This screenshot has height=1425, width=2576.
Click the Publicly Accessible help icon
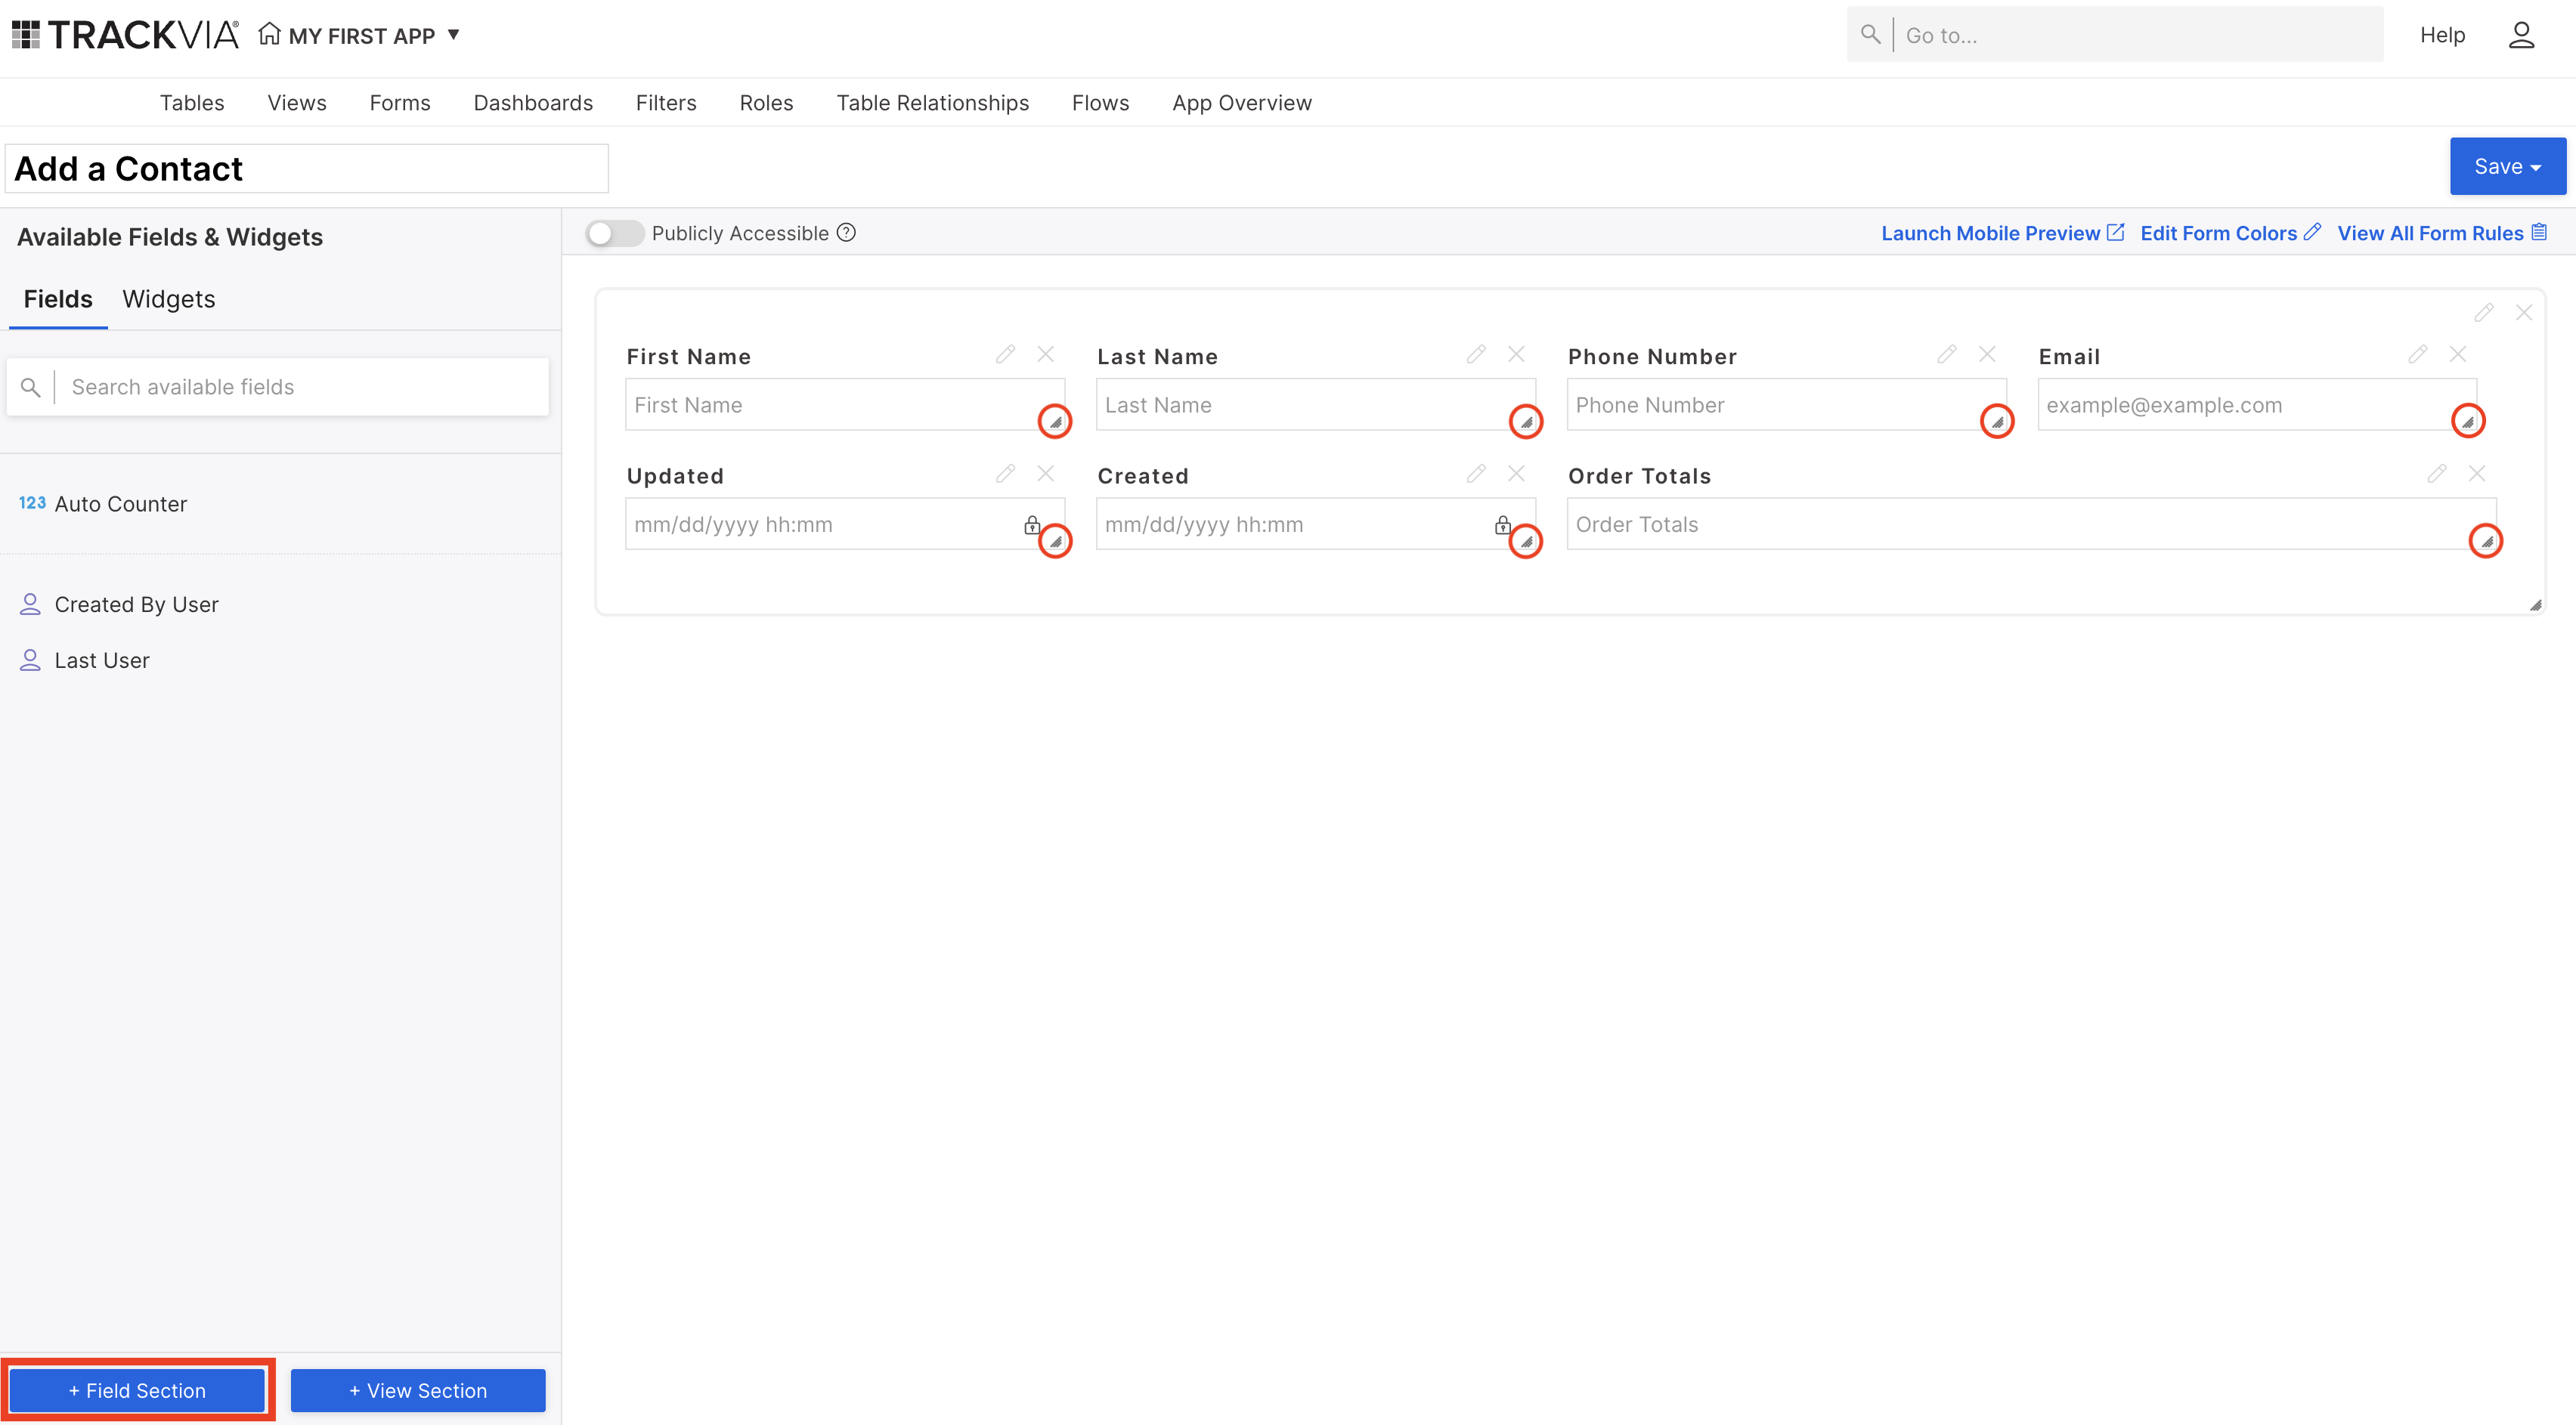click(846, 233)
